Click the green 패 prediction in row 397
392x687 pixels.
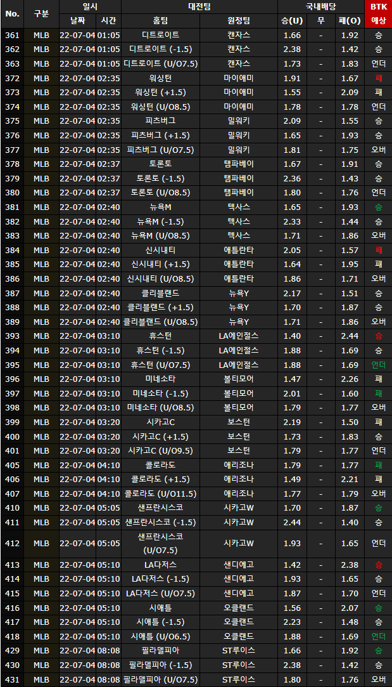(379, 393)
